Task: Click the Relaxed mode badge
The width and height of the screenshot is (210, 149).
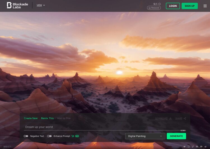Action: 154,8
